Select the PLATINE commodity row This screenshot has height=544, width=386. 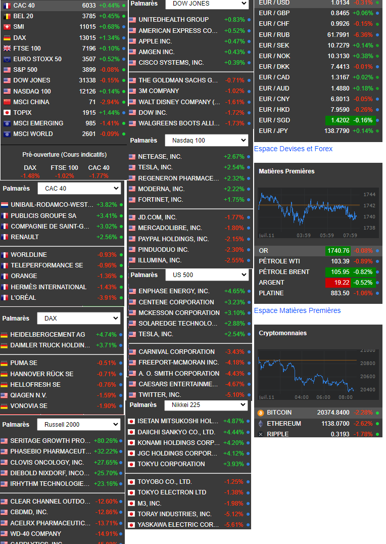318,293
